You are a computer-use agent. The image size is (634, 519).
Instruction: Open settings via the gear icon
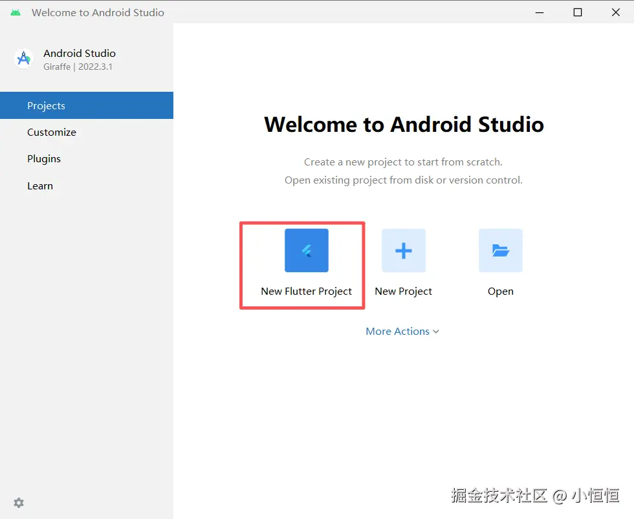19,503
